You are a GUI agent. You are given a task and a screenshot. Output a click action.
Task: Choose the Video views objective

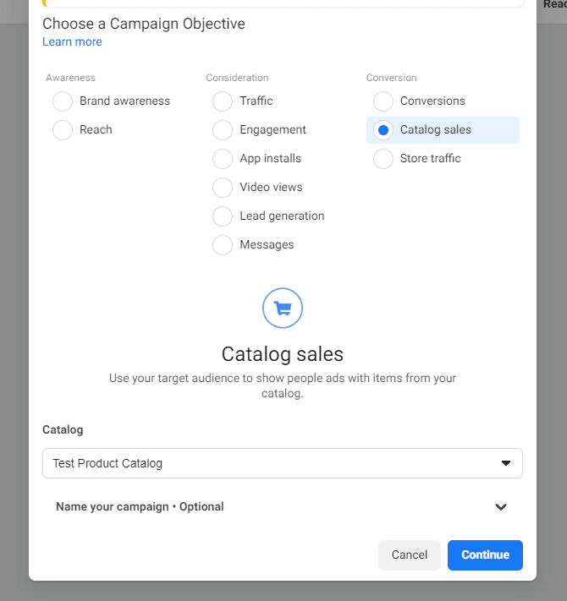click(x=223, y=188)
